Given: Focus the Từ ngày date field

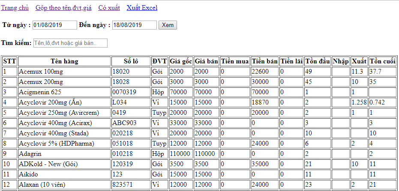Looking at the screenshot, I should click(x=55, y=25).
